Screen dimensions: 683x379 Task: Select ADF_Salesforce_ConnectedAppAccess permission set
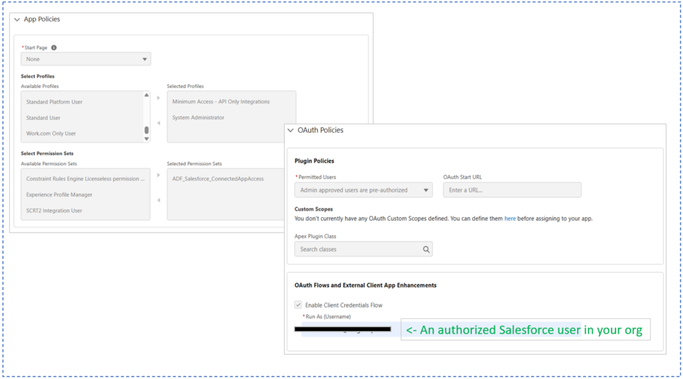(218, 179)
